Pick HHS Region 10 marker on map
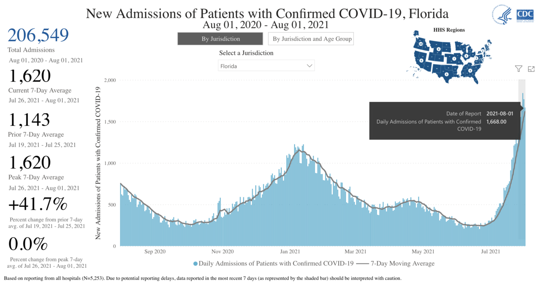 (421, 44)
